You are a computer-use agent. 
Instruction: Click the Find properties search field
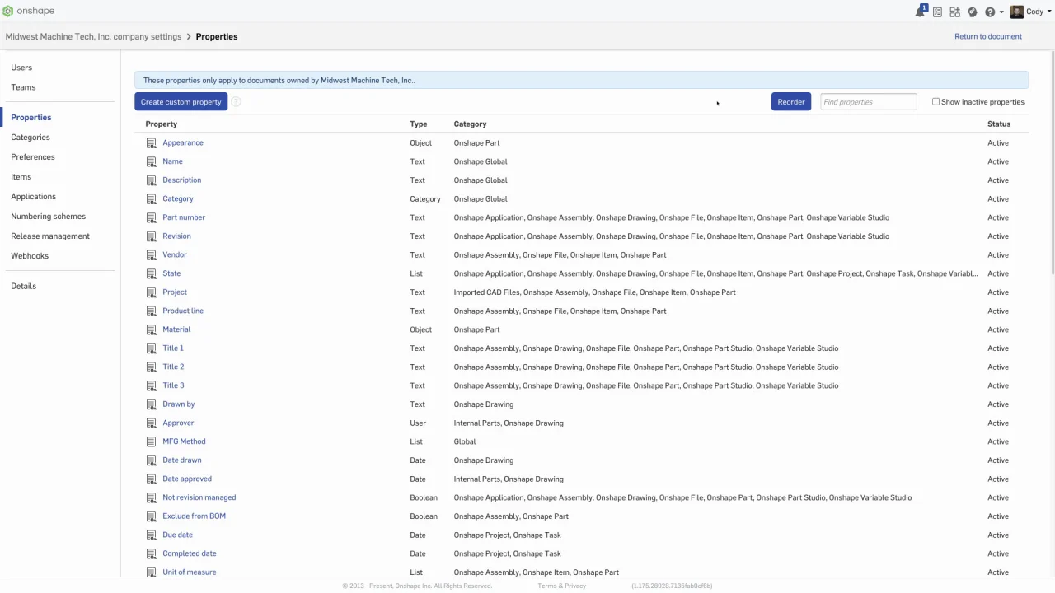(868, 102)
